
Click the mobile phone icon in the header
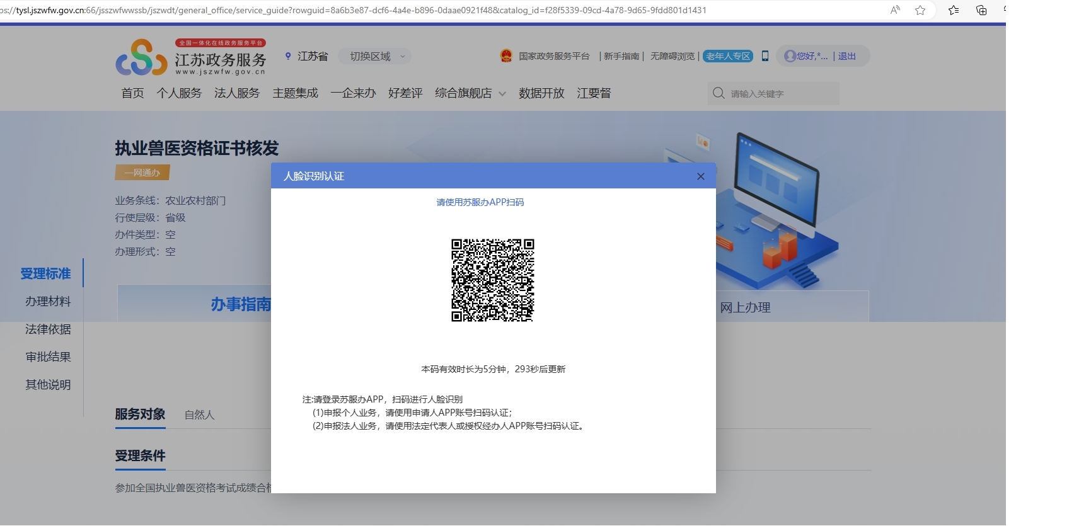point(765,56)
